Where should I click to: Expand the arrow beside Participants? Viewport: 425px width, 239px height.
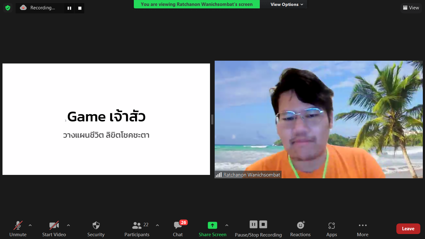(157, 225)
